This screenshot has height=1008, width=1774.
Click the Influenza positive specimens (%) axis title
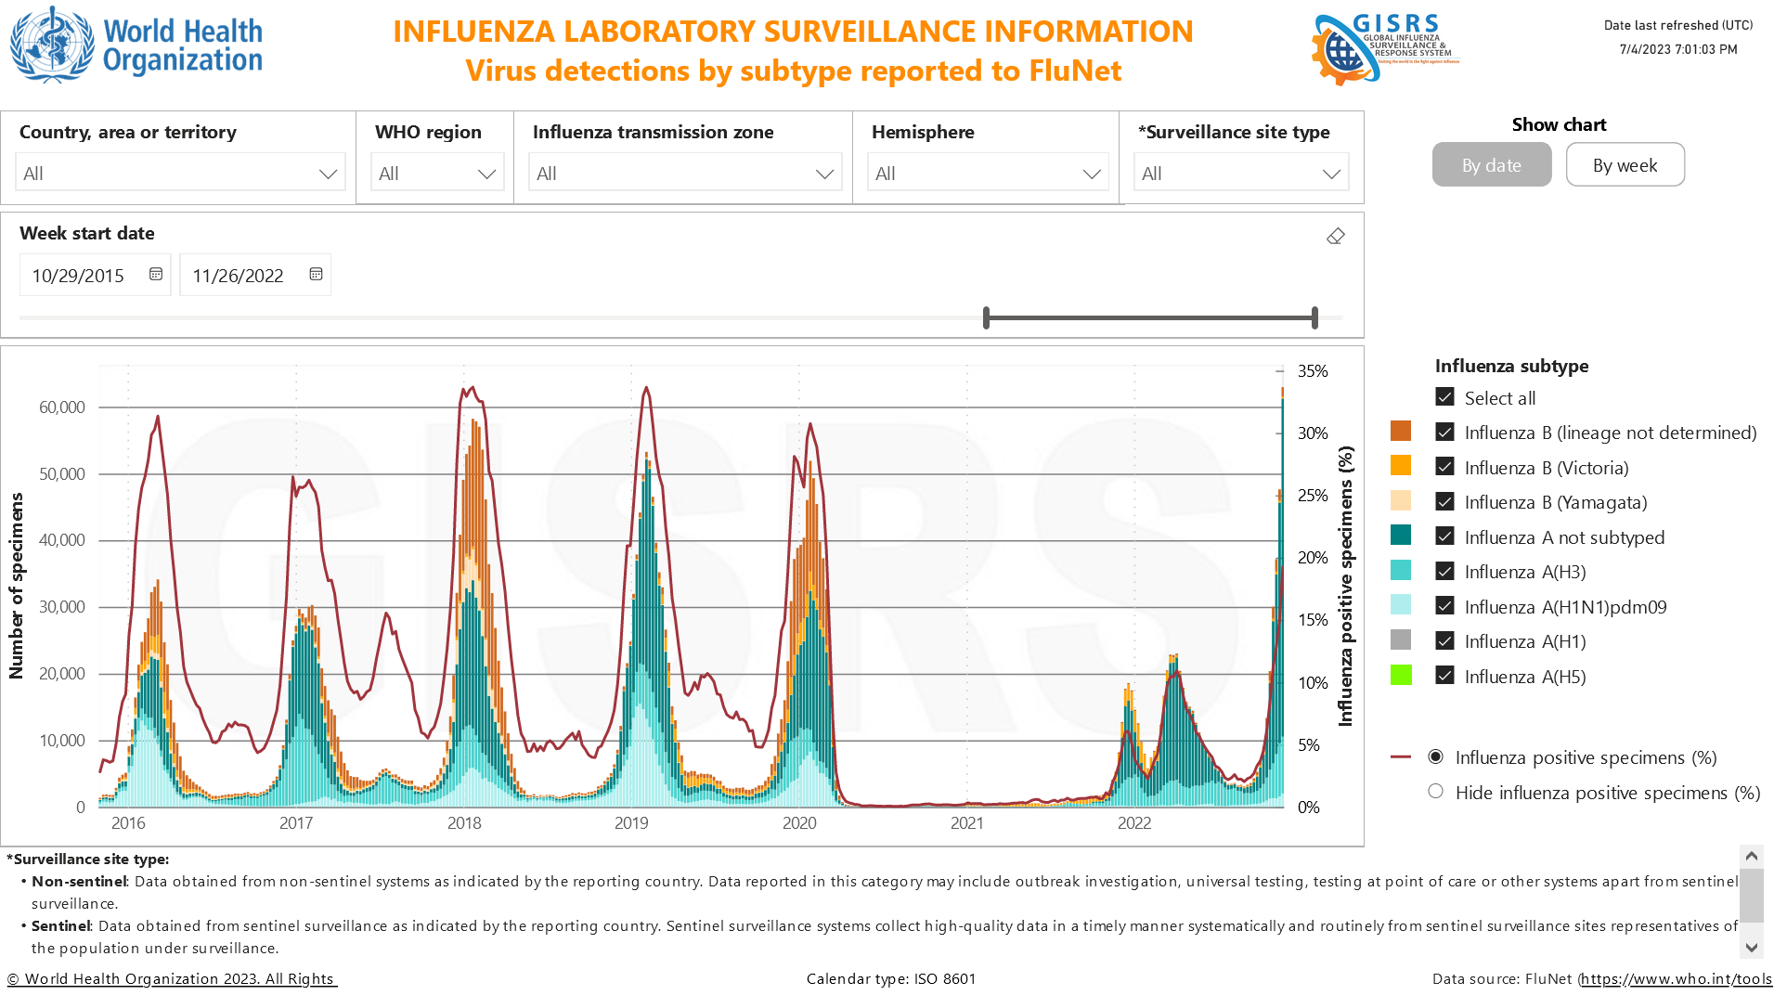tap(1345, 586)
